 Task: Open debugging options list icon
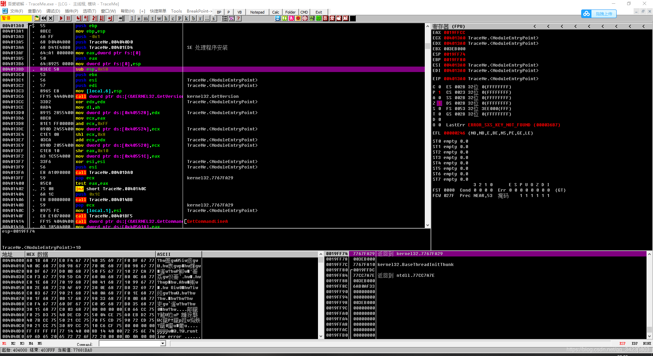point(224,18)
